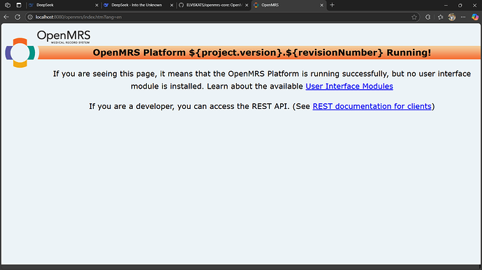Close the DeepSeek - Into the Unknown tab
This screenshot has height=270, width=482.
172,5
